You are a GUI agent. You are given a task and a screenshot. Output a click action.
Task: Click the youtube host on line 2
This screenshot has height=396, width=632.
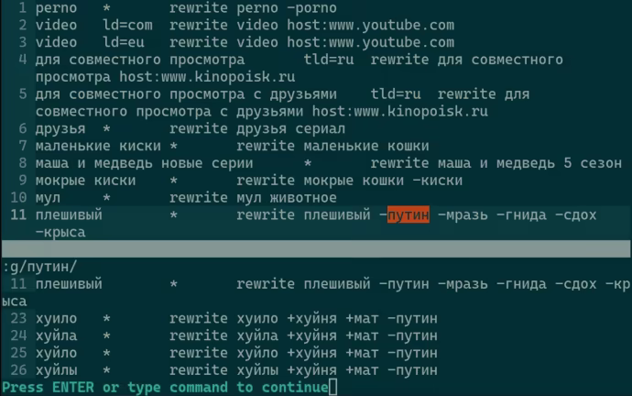[370, 25]
